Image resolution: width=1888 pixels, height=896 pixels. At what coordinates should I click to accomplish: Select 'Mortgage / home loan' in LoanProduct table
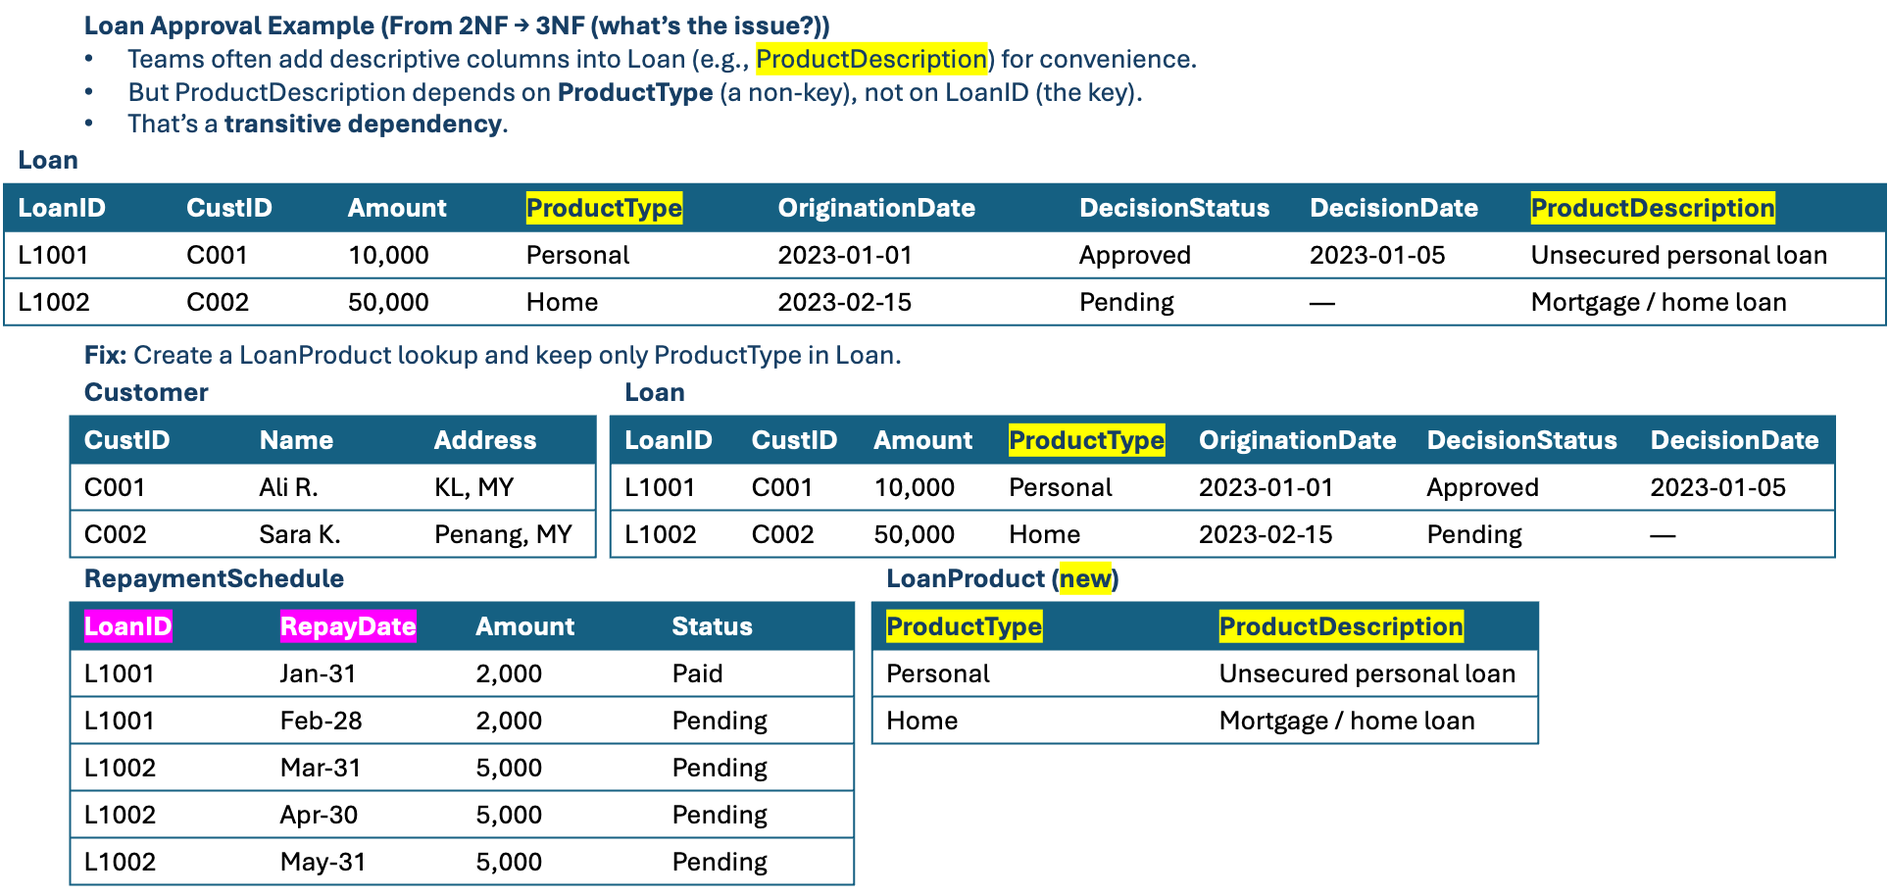pos(1347,721)
